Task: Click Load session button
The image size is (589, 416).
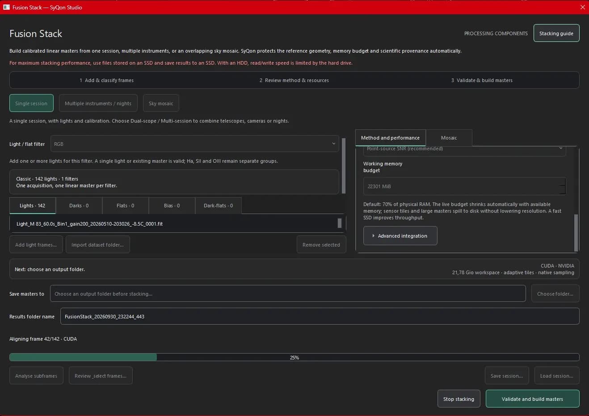Action: [557, 376]
